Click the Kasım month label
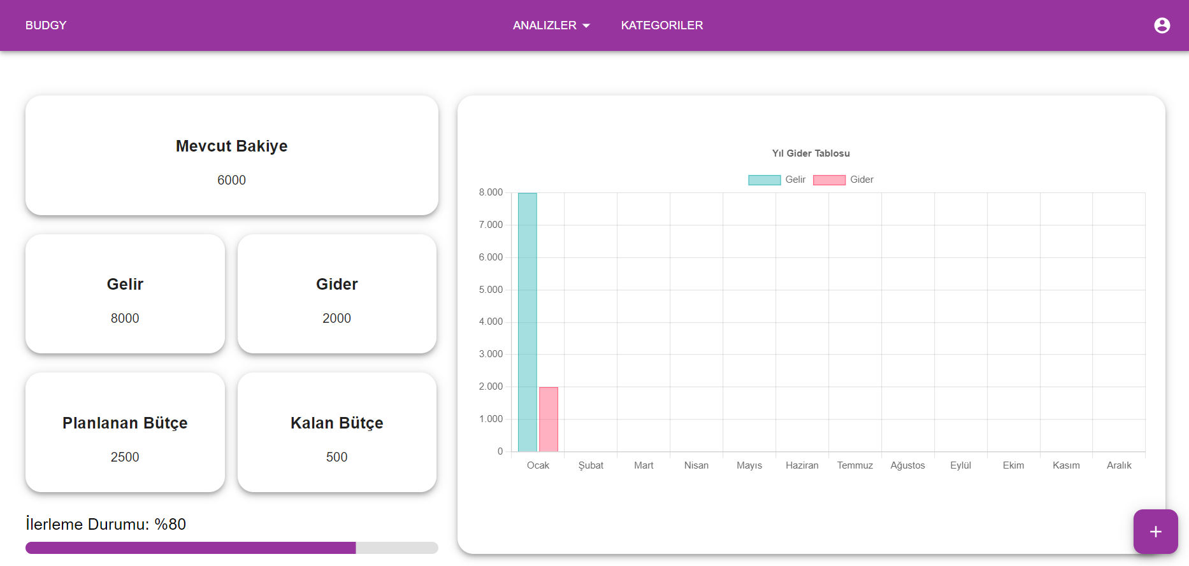This screenshot has width=1189, height=566. (1067, 465)
